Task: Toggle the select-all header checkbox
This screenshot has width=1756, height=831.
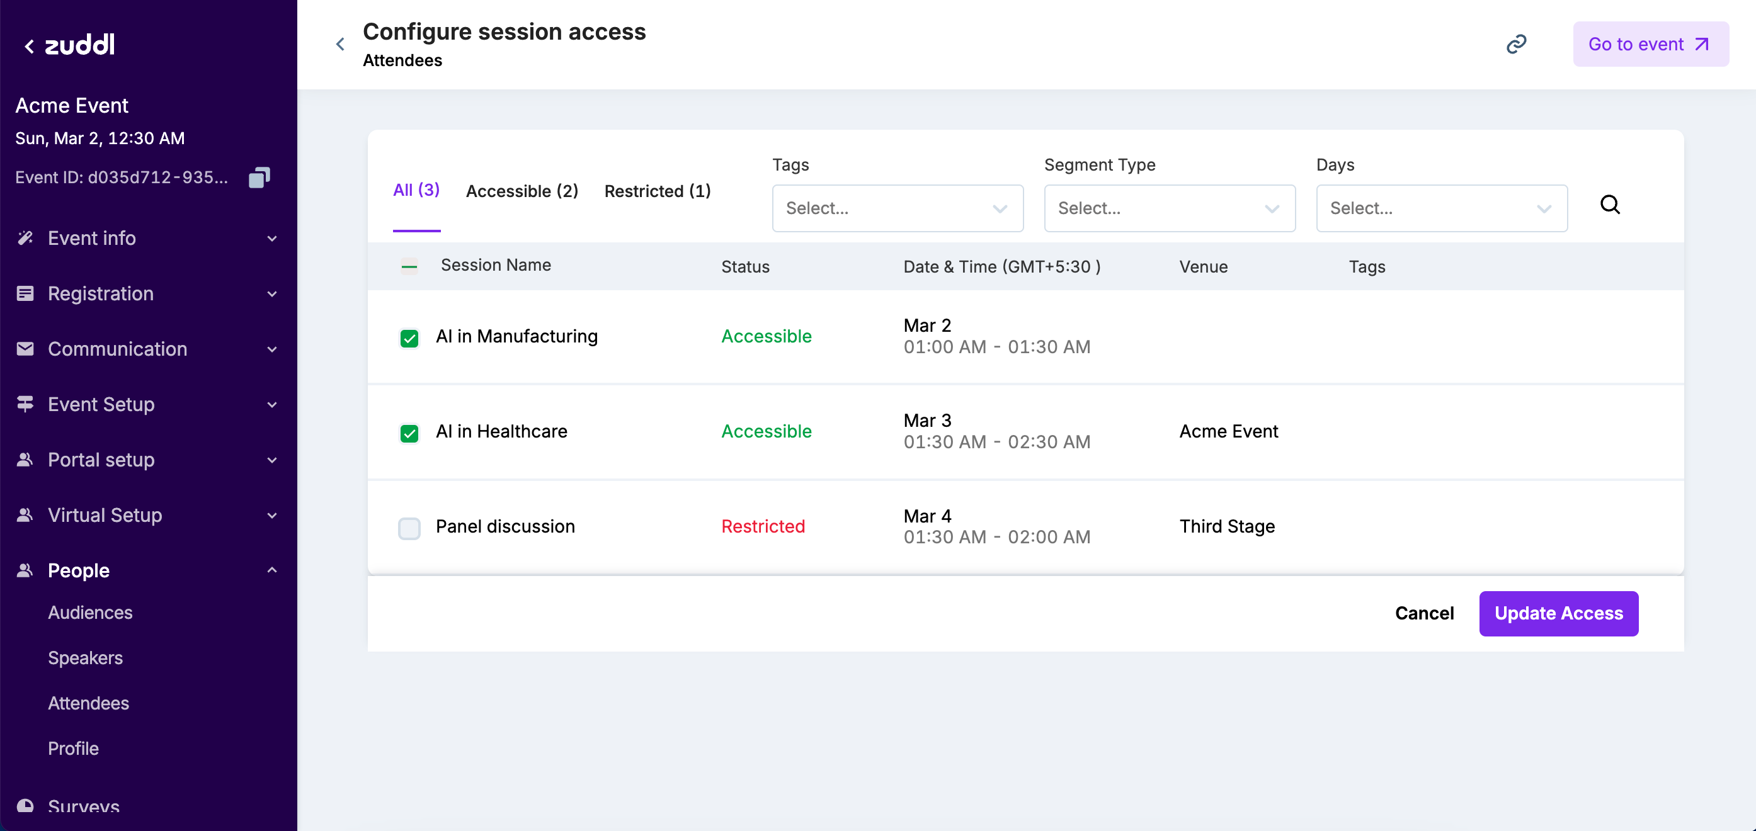Action: coord(409,266)
